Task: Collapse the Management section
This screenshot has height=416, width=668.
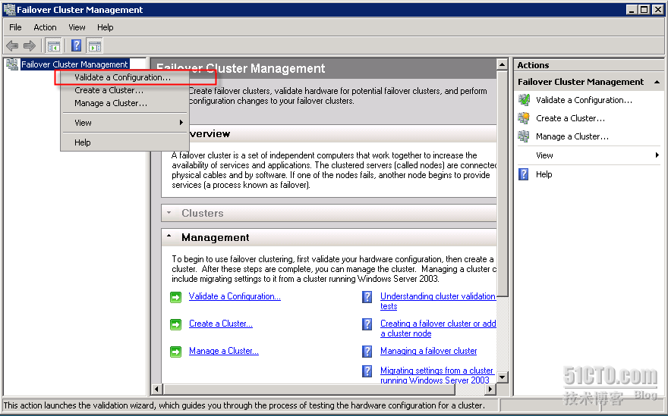Action: click(x=169, y=236)
